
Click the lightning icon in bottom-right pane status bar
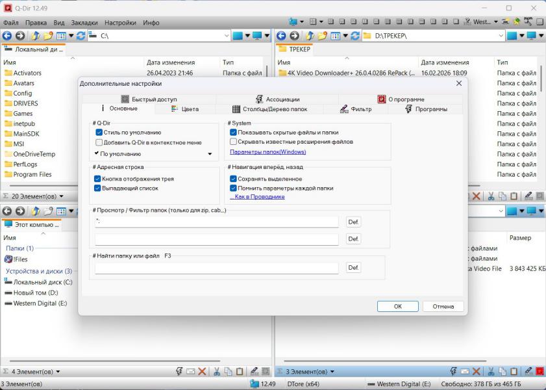453,371
